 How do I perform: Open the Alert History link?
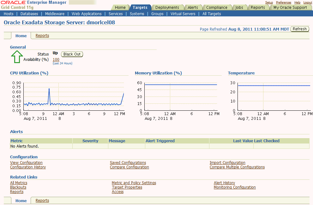click(x=224, y=183)
